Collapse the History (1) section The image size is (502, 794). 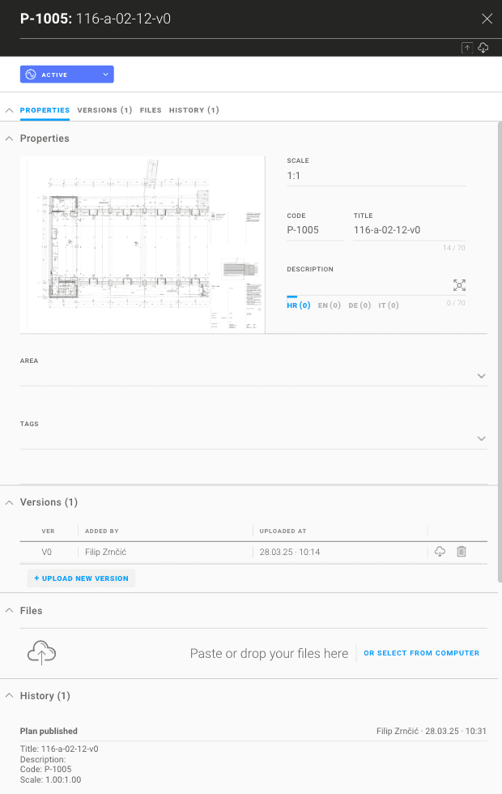tap(9, 696)
